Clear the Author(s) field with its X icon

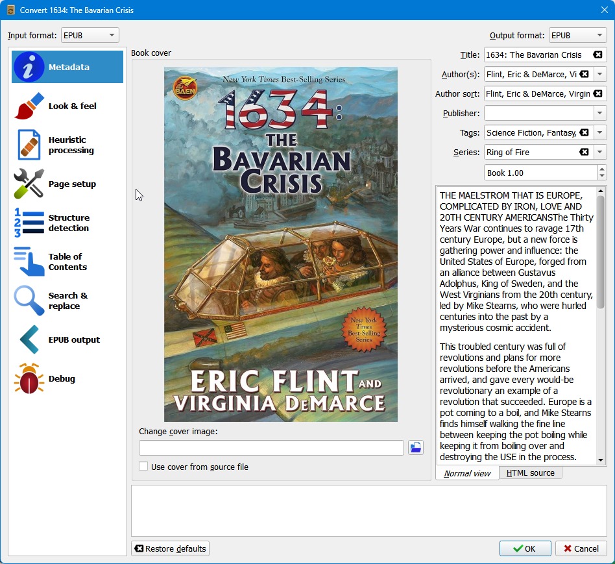(585, 74)
